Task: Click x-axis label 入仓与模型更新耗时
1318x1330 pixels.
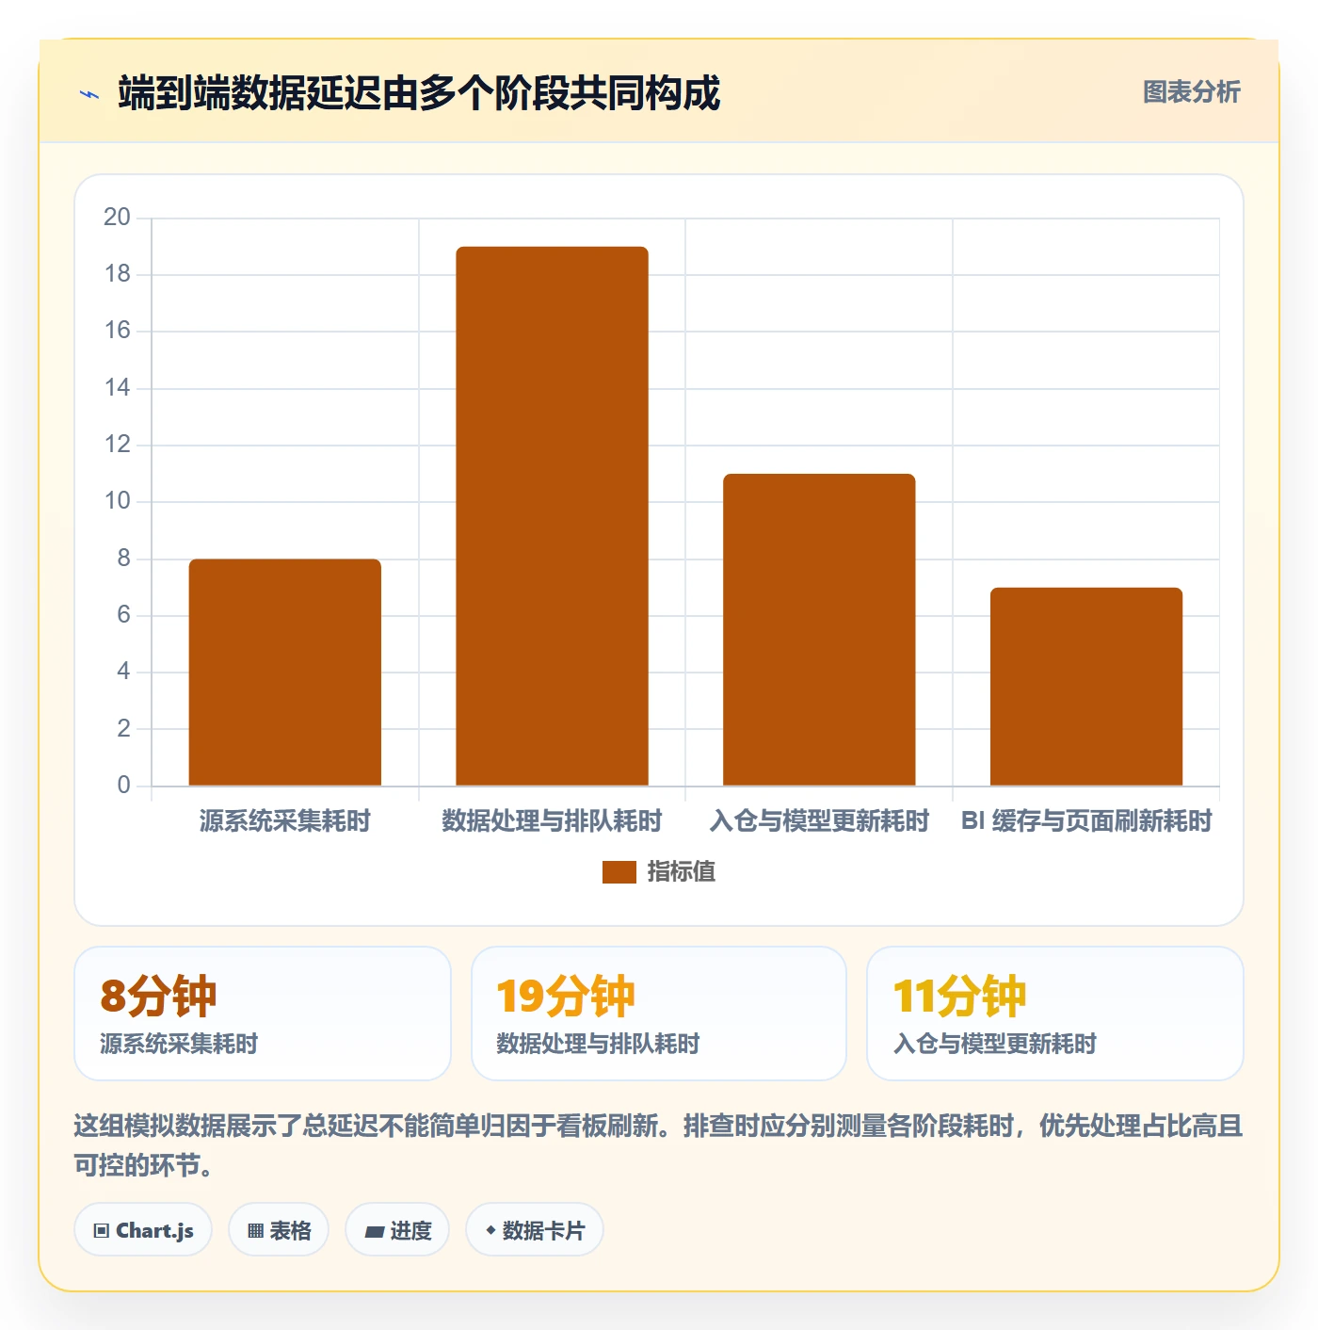Action: [819, 821]
